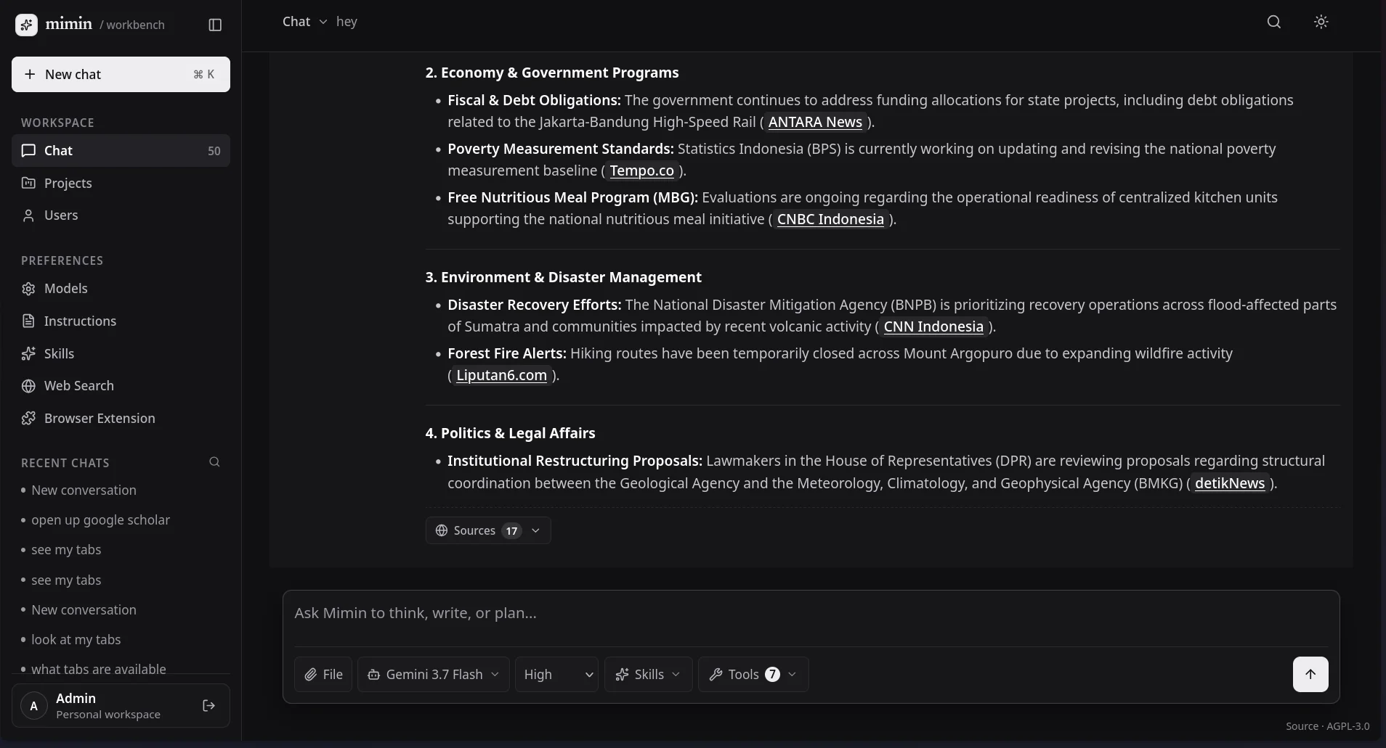Screen dimensions: 1386x748
Task: Open the Tools 7 dropdown
Action: (753, 675)
